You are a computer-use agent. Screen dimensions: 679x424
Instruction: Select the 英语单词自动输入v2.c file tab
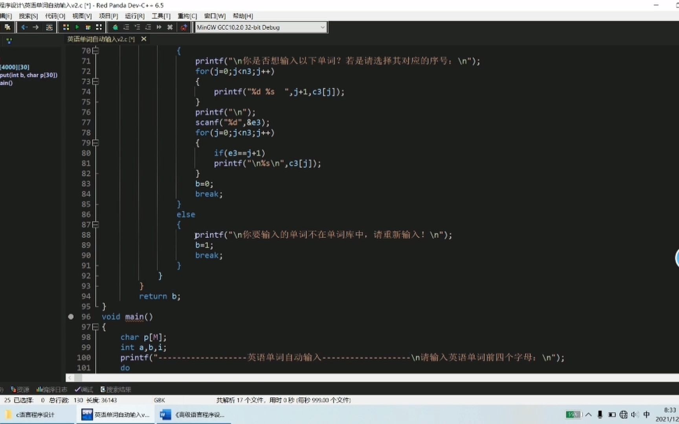pyautogui.click(x=101, y=39)
